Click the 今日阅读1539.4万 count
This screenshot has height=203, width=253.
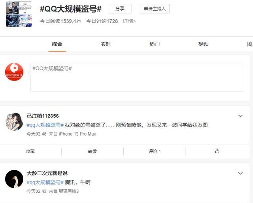[x=60, y=21]
